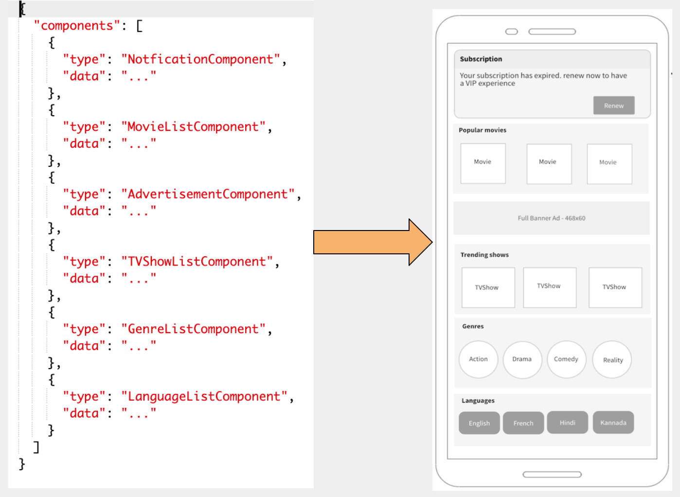The height and width of the screenshot is (497, 680).
Task: Click the "data" key under GenreListComponent
Action: point(84,346)
